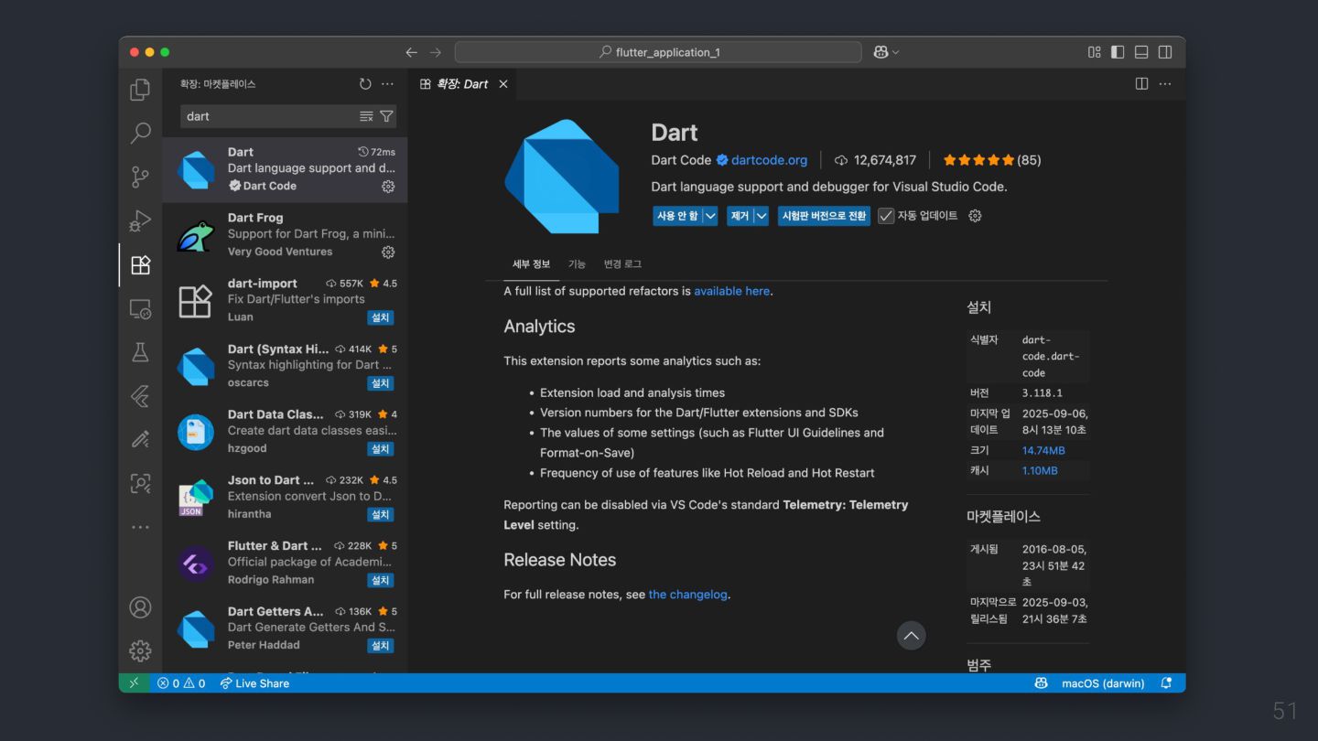Screen dimensions: 1318x741
Task: Open the Live Share status bar item
Action: (x=254, y=683)
